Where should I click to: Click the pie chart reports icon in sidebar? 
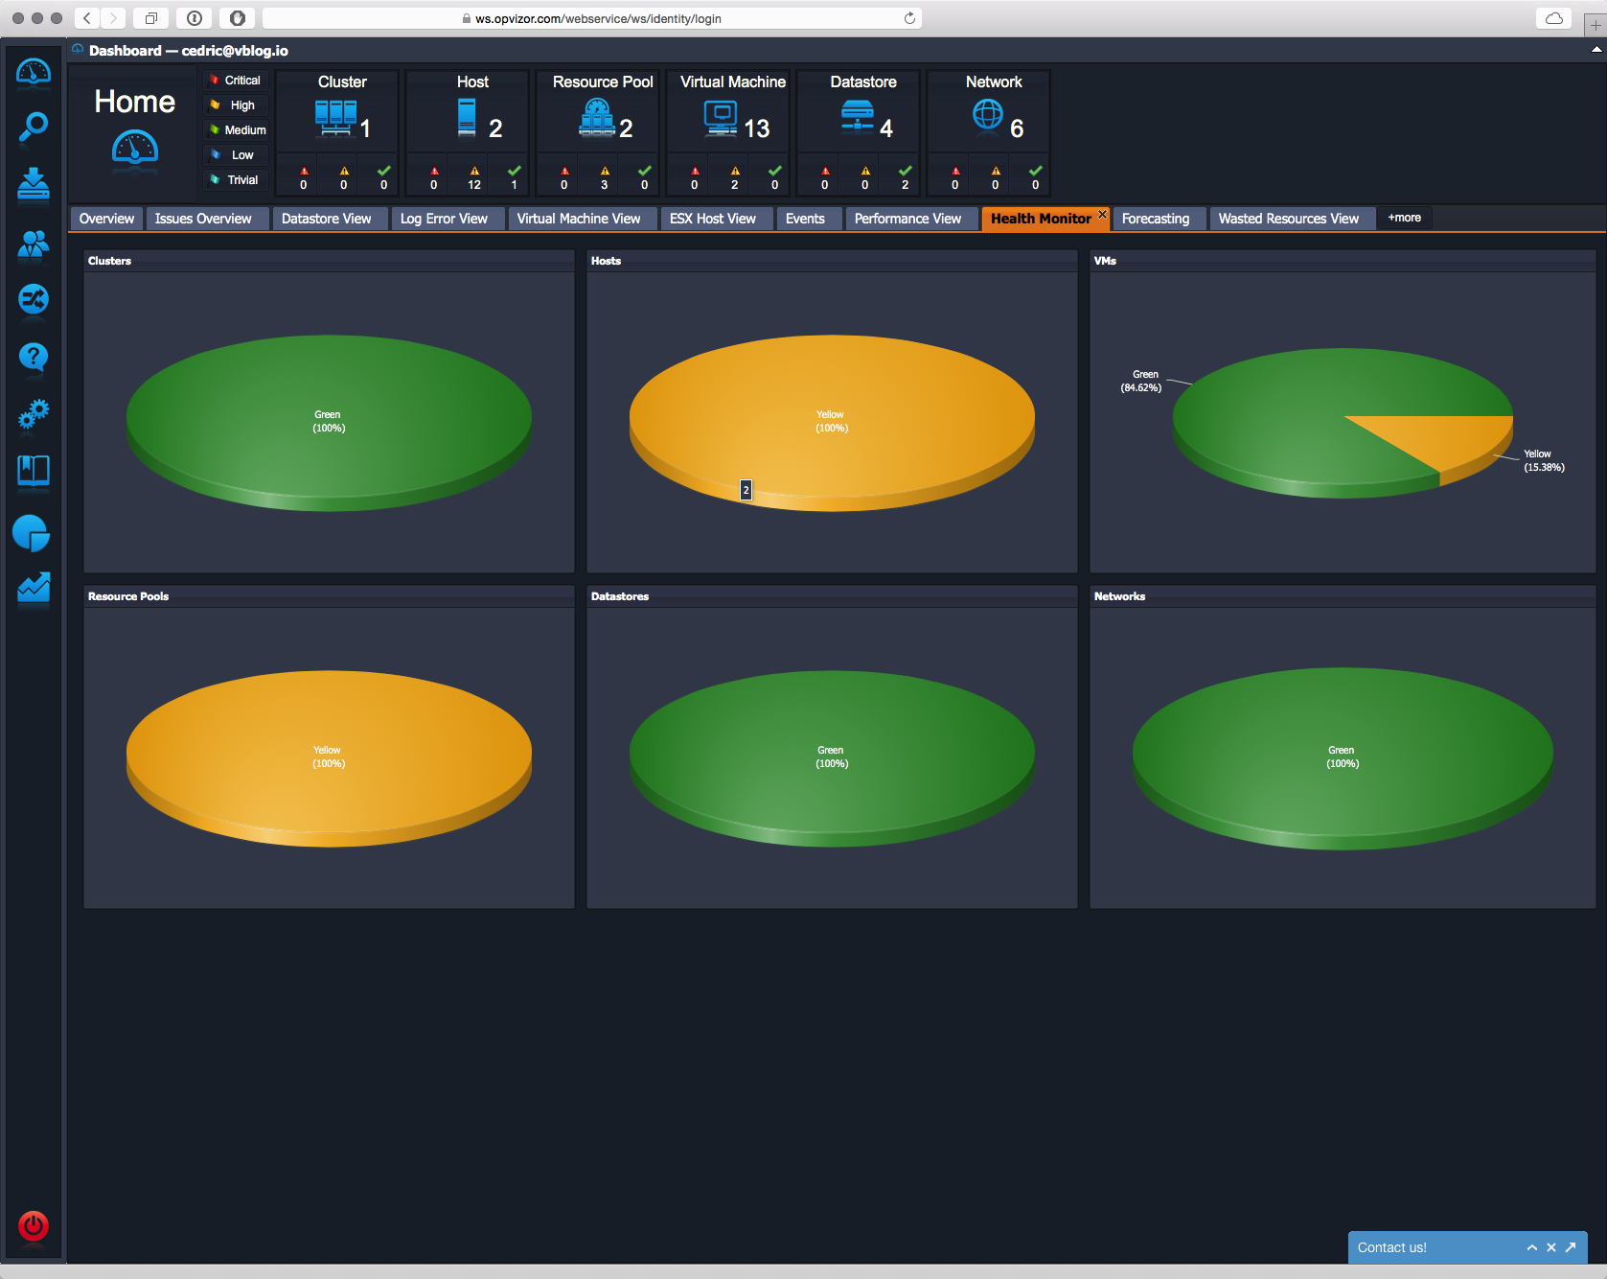pyautogui.click(x=32, y=533)
